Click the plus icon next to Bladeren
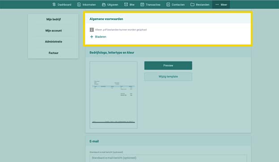 (x=92, y=37)
